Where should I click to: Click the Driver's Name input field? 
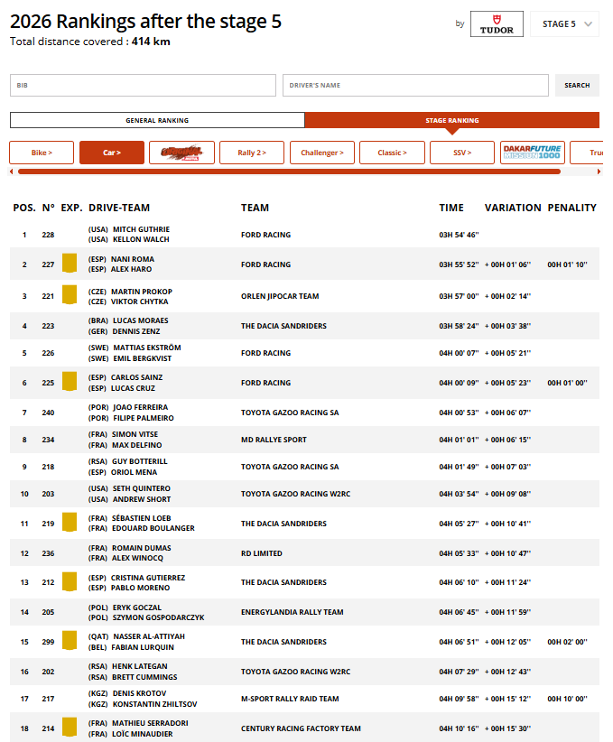[415, 85]
